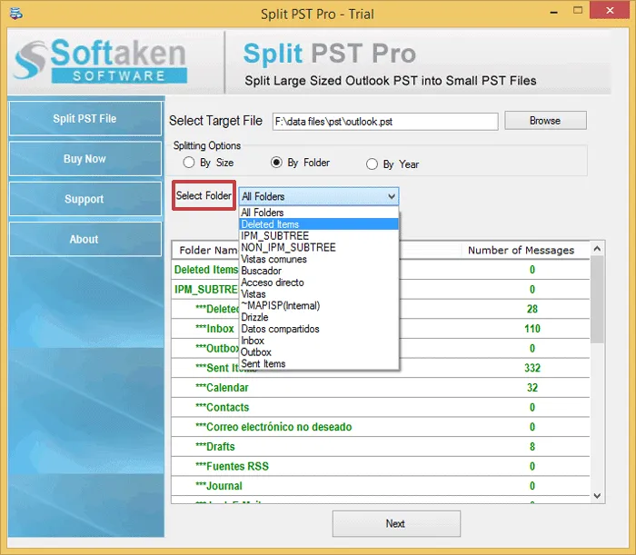Select the ***Contacts folder row
636x555 pixels.
[x=381, y=408]
